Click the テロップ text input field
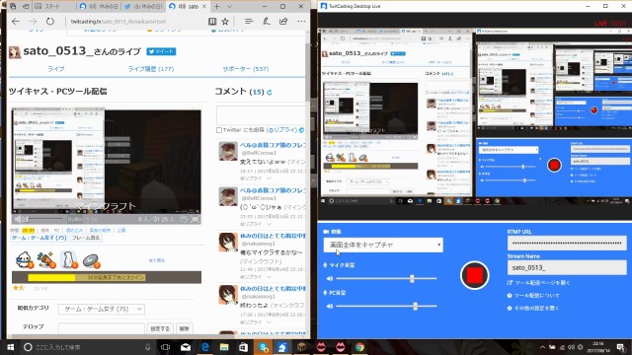632x355 pixels. [x=101, y=328]
